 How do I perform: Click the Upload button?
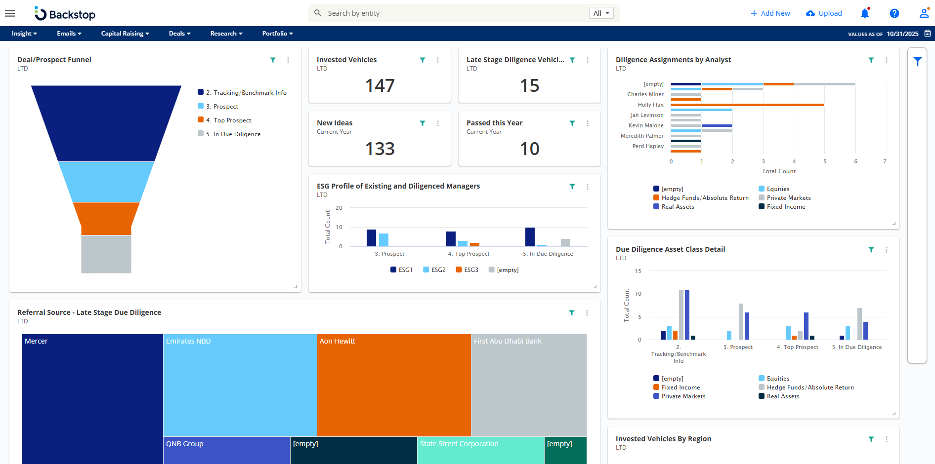824,13
